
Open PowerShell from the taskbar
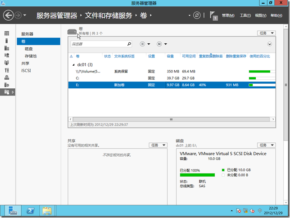click(30, 210)
